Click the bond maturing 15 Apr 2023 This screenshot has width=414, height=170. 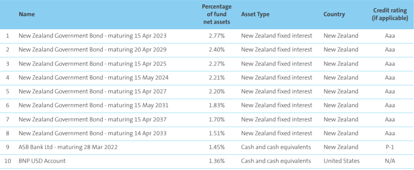pyautogui.click(x=93, y=36)
